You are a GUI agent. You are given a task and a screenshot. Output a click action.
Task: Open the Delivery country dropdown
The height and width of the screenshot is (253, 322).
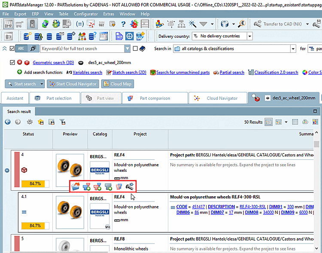click(x=250, y=36)
